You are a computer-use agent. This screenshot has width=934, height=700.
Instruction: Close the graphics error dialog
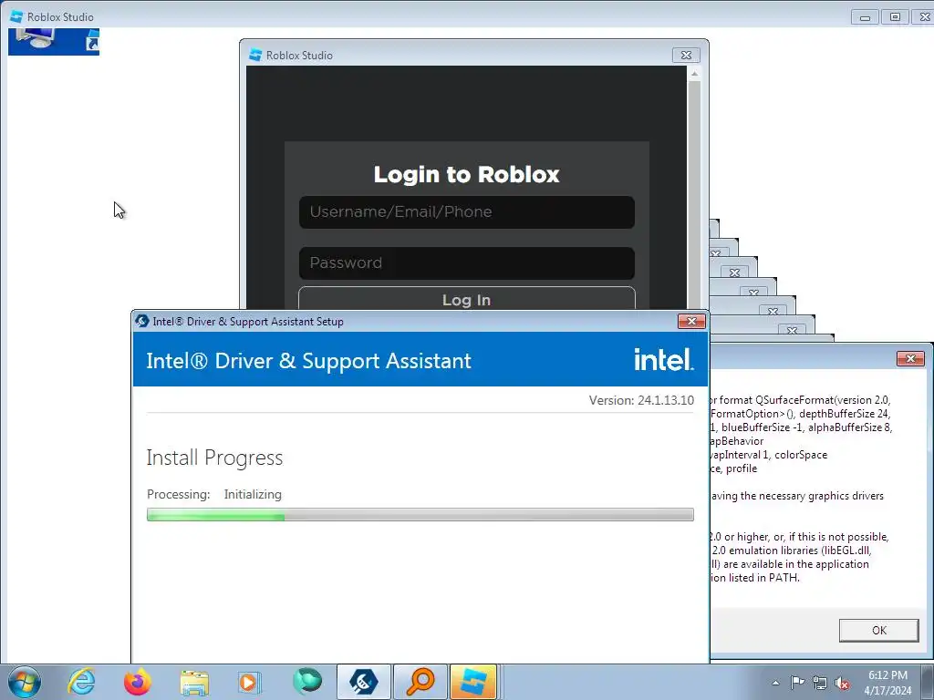click(x=910, y=358)
